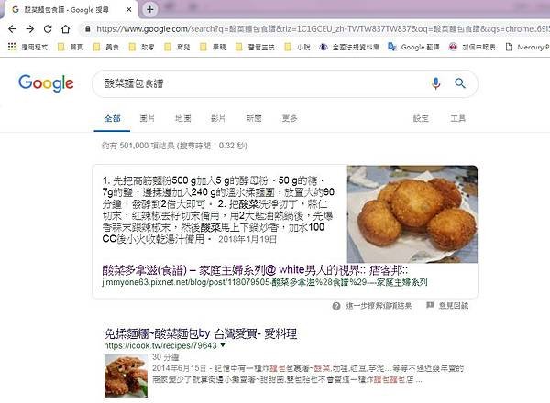Open the featured snippet fried bread photo
This screenshot has width=550, height=403.
coord(412,214)
